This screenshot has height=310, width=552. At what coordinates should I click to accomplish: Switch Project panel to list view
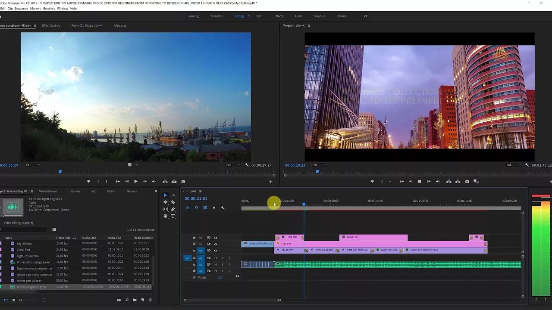[x=6, y=300]
